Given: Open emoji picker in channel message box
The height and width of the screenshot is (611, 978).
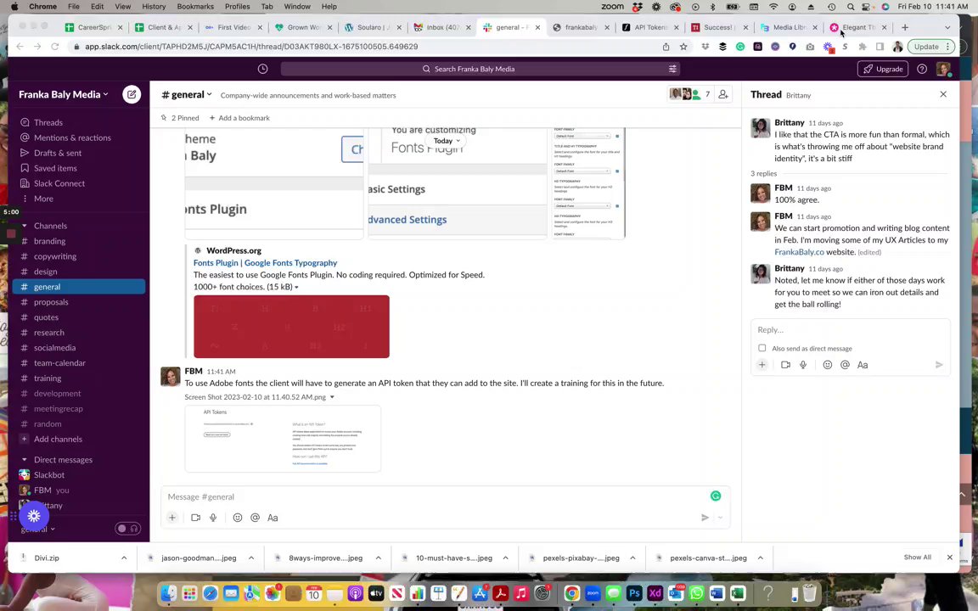Looking at the screenshot, I should point(238,518).
